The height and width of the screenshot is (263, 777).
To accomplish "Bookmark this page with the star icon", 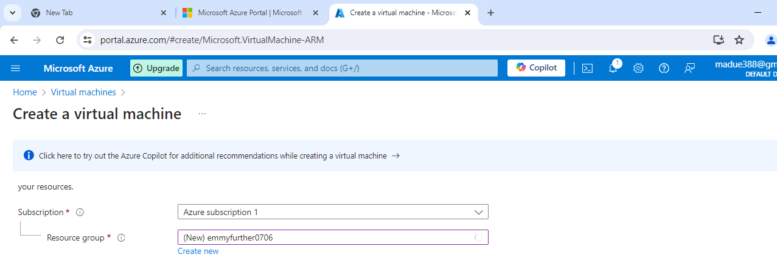I will (739, 40).
